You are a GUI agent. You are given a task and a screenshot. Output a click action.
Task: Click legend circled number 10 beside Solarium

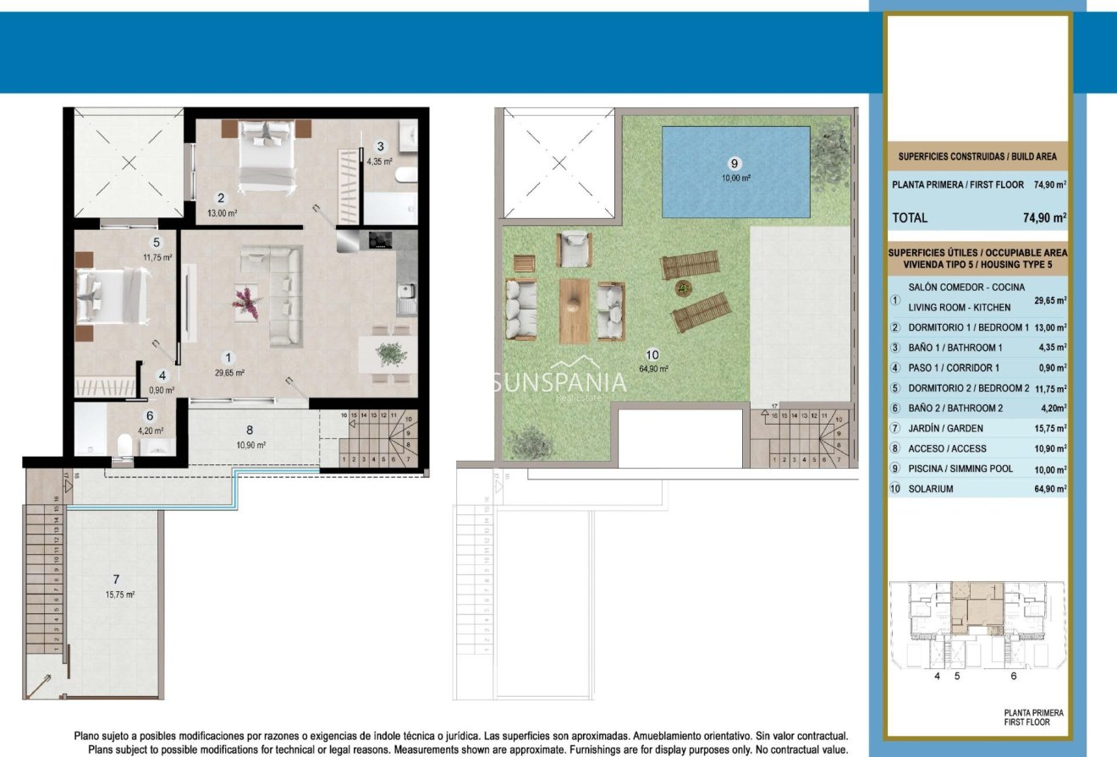[896, 489]
